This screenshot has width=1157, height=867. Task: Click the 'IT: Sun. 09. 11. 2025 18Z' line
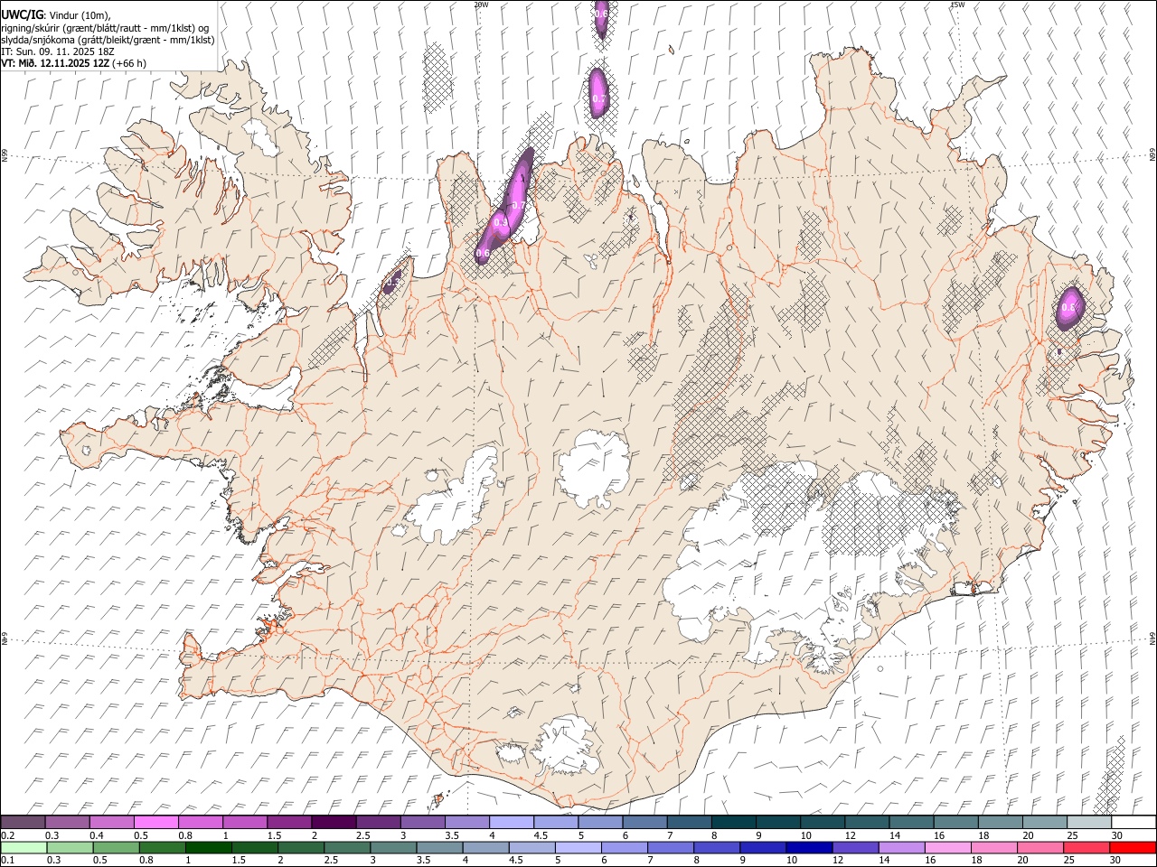(58, 51)
